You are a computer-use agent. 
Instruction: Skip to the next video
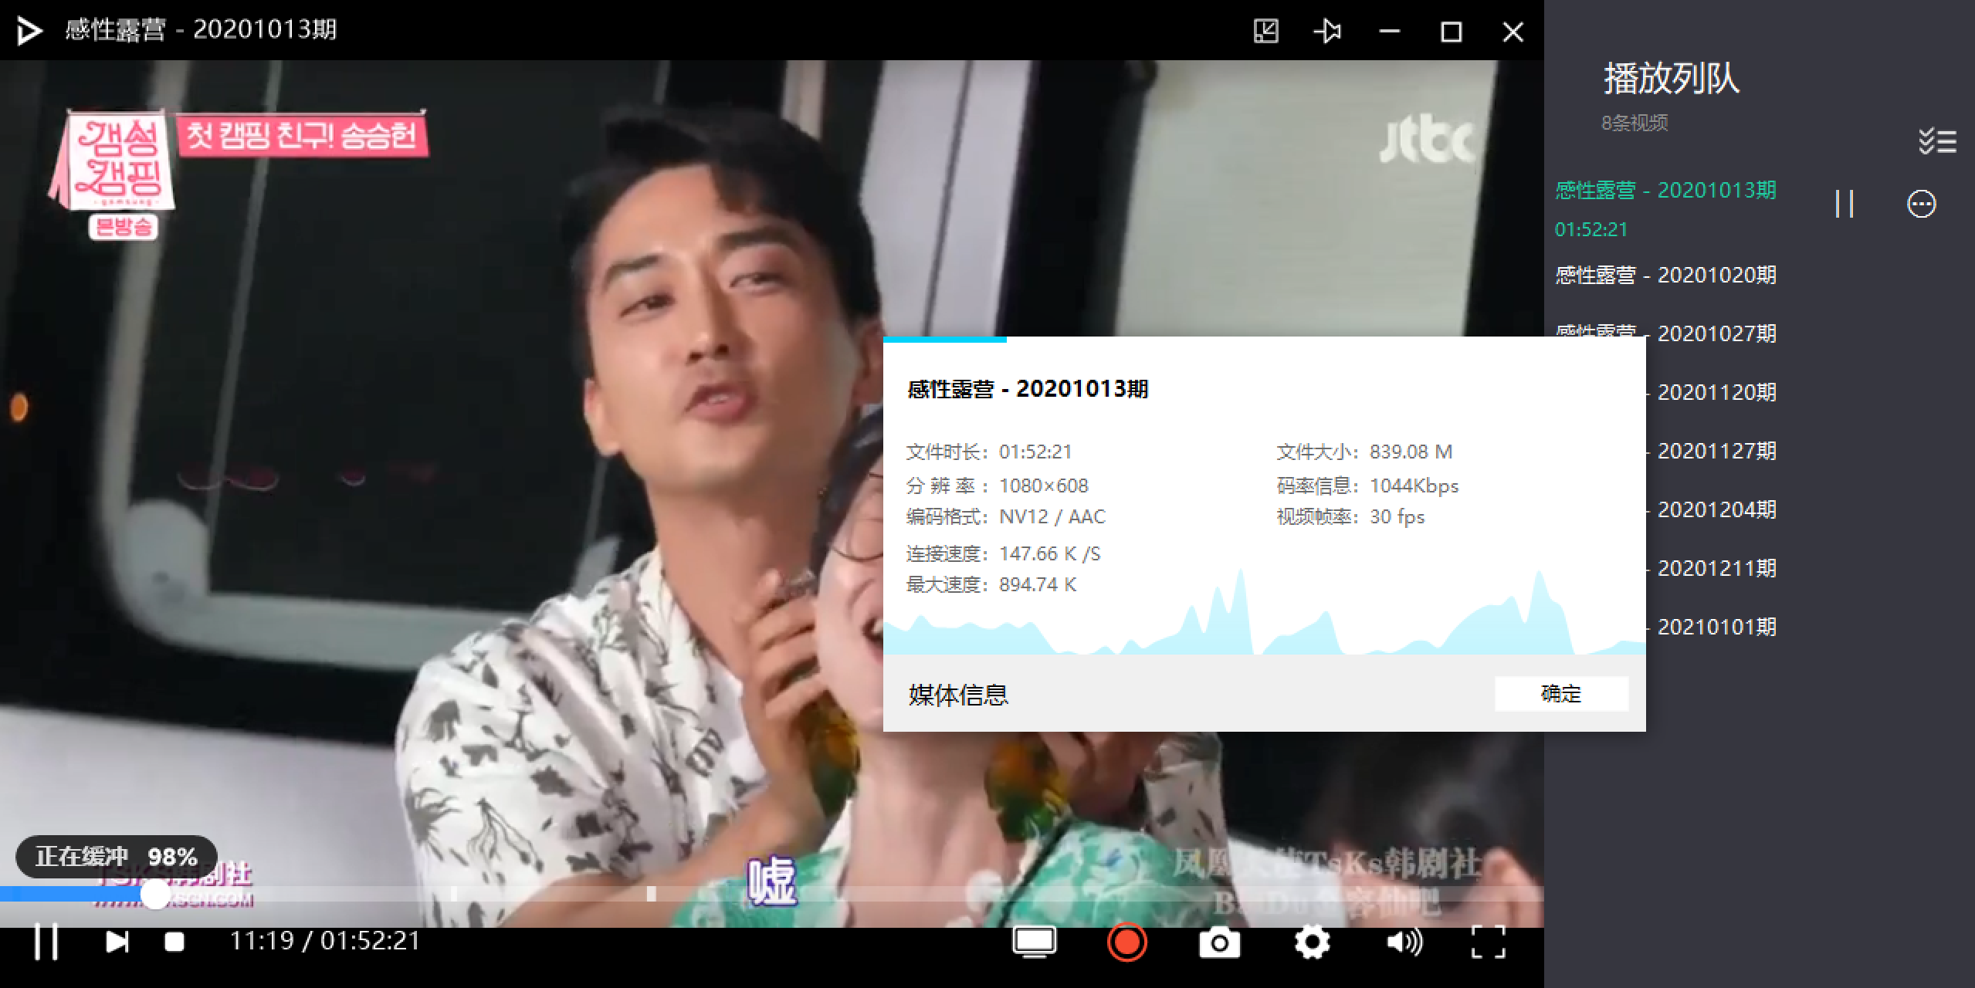117,942
